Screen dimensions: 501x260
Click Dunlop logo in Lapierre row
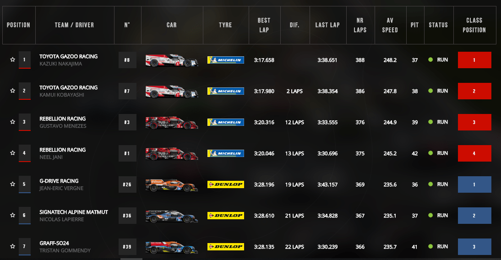coord(226,216)
